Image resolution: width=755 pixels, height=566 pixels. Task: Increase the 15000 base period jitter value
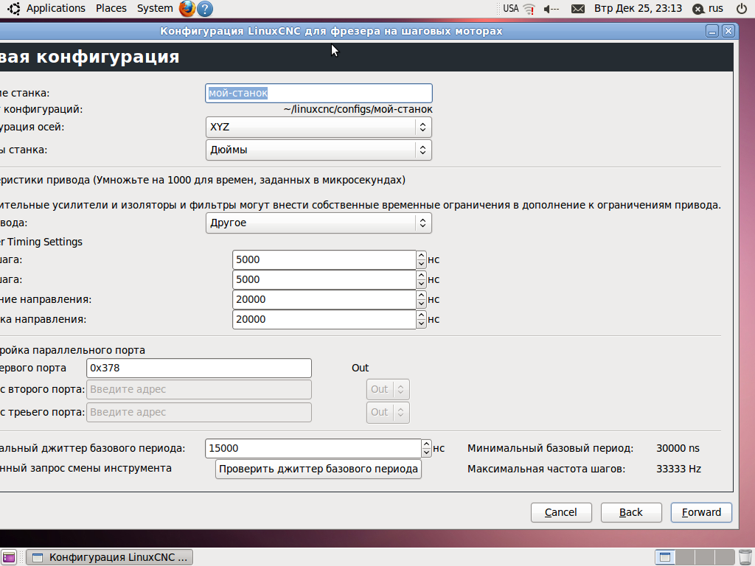click(426, 444)
